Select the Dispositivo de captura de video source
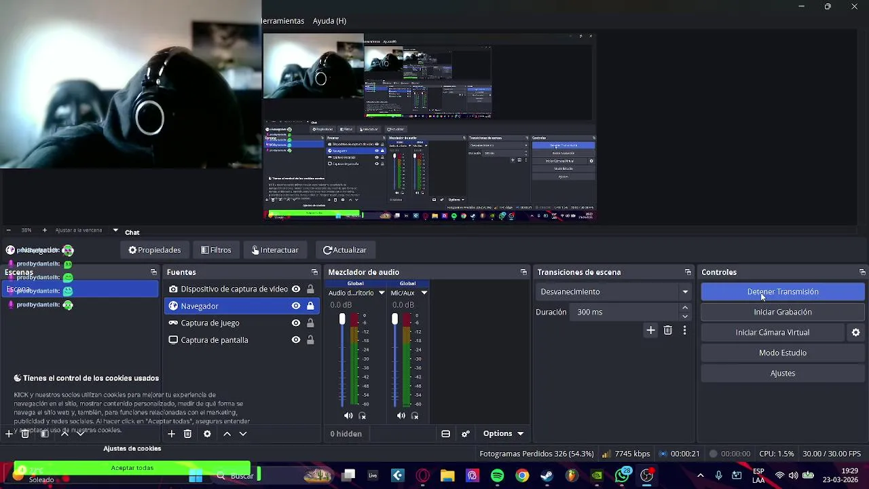Viewport: 869px width, 489px height. 234,289
